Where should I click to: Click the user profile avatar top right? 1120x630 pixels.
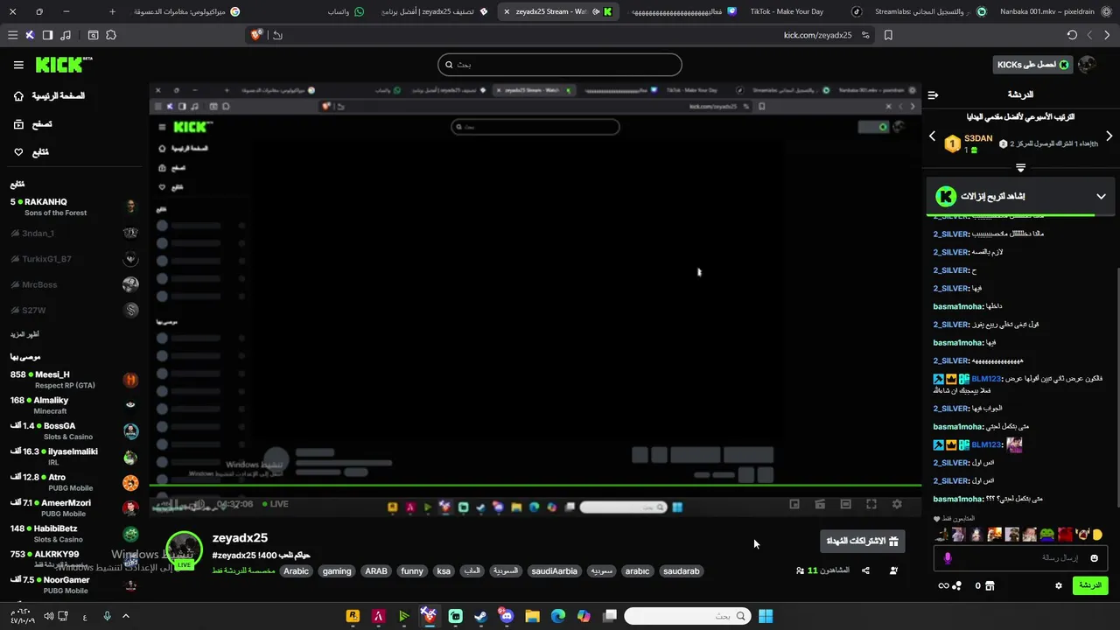pos(1087,65)
